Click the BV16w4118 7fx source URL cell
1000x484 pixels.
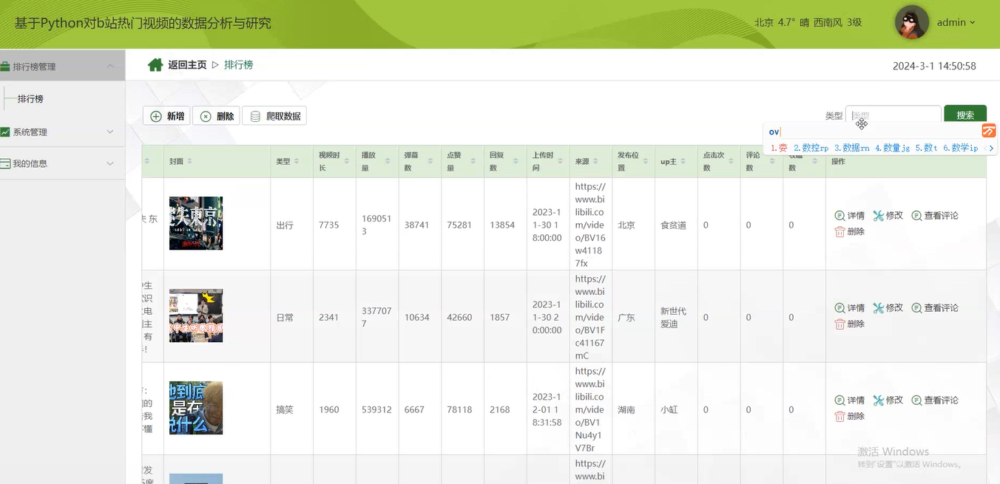(x=590, y=225)
